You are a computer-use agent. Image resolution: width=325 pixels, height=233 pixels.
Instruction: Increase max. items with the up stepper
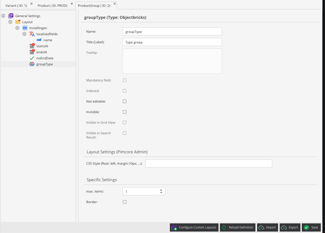click(x=161, y=190)
